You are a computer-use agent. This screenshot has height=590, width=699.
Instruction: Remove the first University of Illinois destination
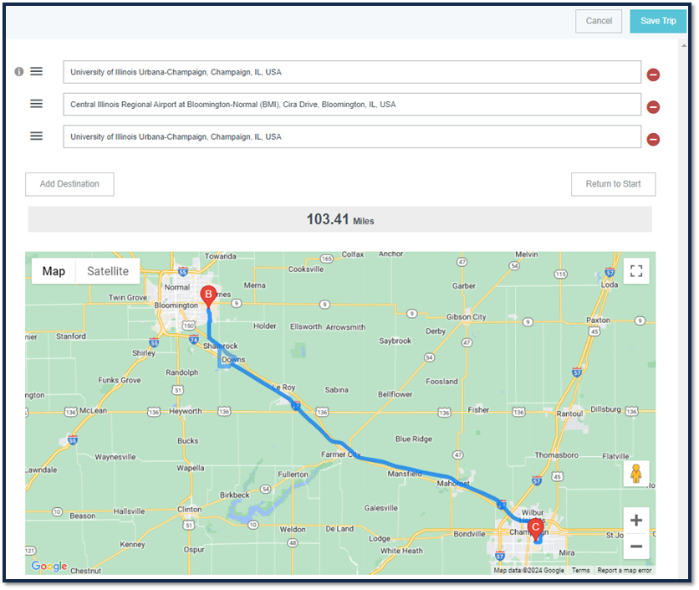653,74
